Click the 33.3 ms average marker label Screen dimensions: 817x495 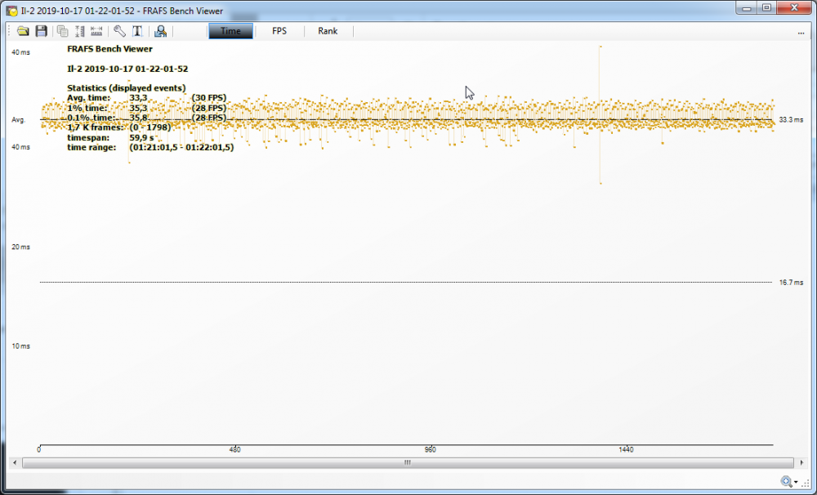[792, 118]
